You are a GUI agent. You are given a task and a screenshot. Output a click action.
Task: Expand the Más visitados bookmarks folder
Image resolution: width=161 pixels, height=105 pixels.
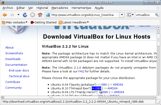(15, 22)
